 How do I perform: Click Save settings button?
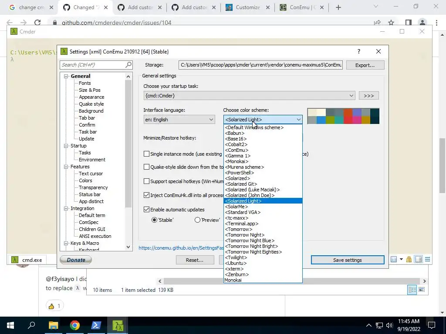[347, 260]
